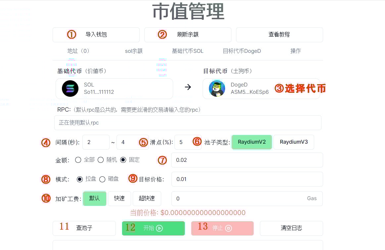Click the 导入钱包 button
The image size is (385, 250).
(96, 35)
